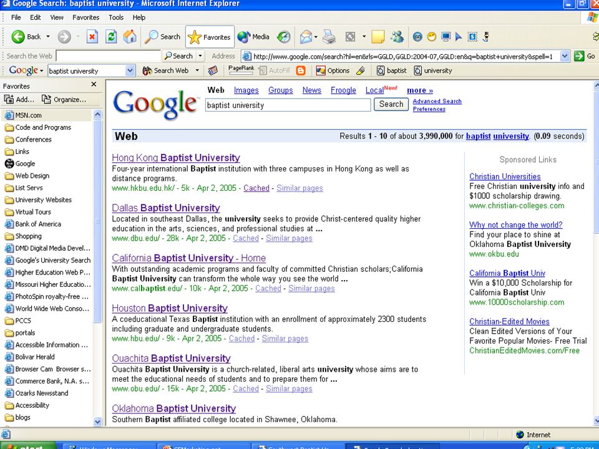Open the File menu
The image size is (599, 449).
click(x=16, y=17)
